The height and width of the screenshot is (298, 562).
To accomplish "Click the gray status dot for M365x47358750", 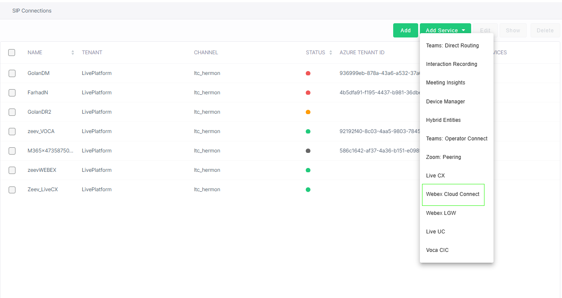I will (308, 151).
